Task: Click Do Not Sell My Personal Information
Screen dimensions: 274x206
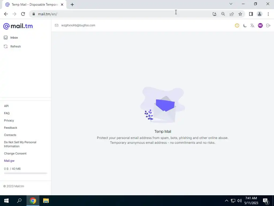Action: [x=20, y=144]
